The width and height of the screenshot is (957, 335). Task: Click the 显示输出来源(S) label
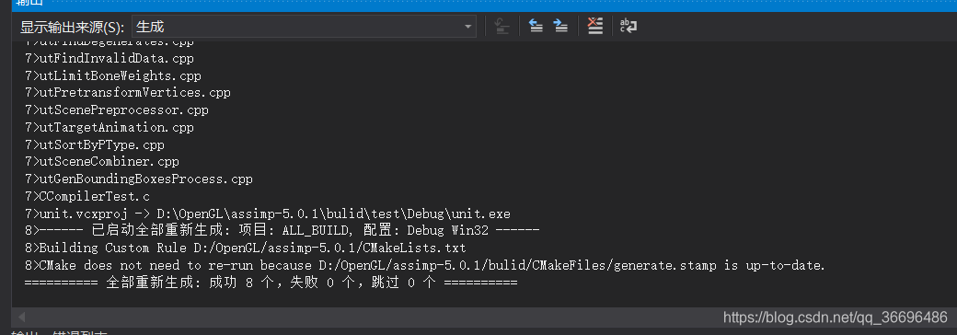click(72, 28)
